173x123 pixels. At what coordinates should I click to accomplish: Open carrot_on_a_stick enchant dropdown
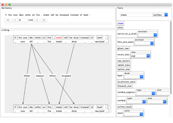tap(147, 35)
